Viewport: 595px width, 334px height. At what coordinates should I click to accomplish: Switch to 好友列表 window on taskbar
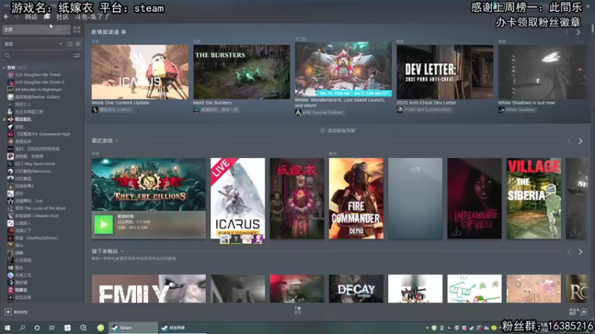coord(182,328)
